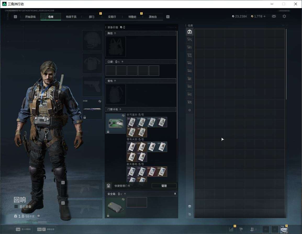The height and width of the screenshot is (234, 302).
Task: Click the first keycard under 长弓溪谷
Action: pos(132,122)
